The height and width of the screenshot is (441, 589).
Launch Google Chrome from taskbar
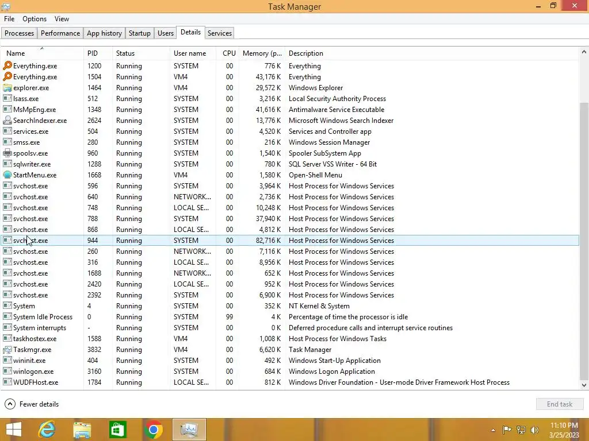pos(153,430)
